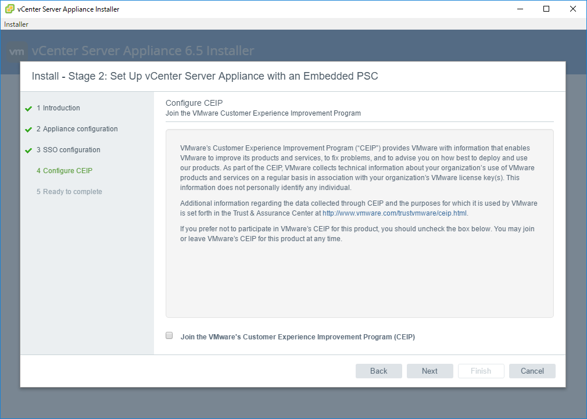Click paragraph starting 'VMware's Customer Experience Improvement Program'

357,168
